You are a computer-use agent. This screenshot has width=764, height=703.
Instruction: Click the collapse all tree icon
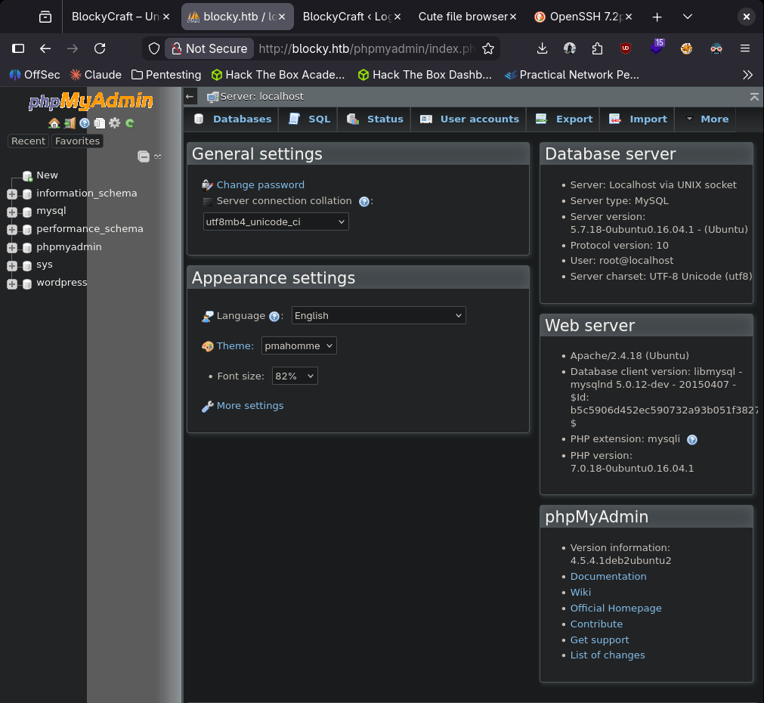pyautogui.click(x=143, y=156)
